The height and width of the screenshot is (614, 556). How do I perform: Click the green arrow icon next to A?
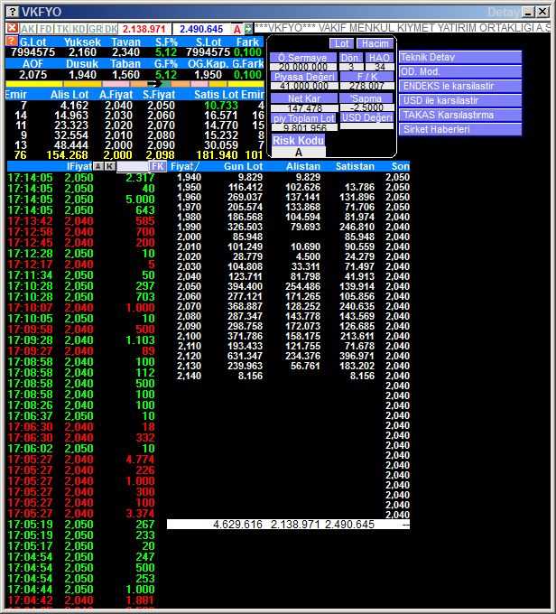click(x=248, y=29)
